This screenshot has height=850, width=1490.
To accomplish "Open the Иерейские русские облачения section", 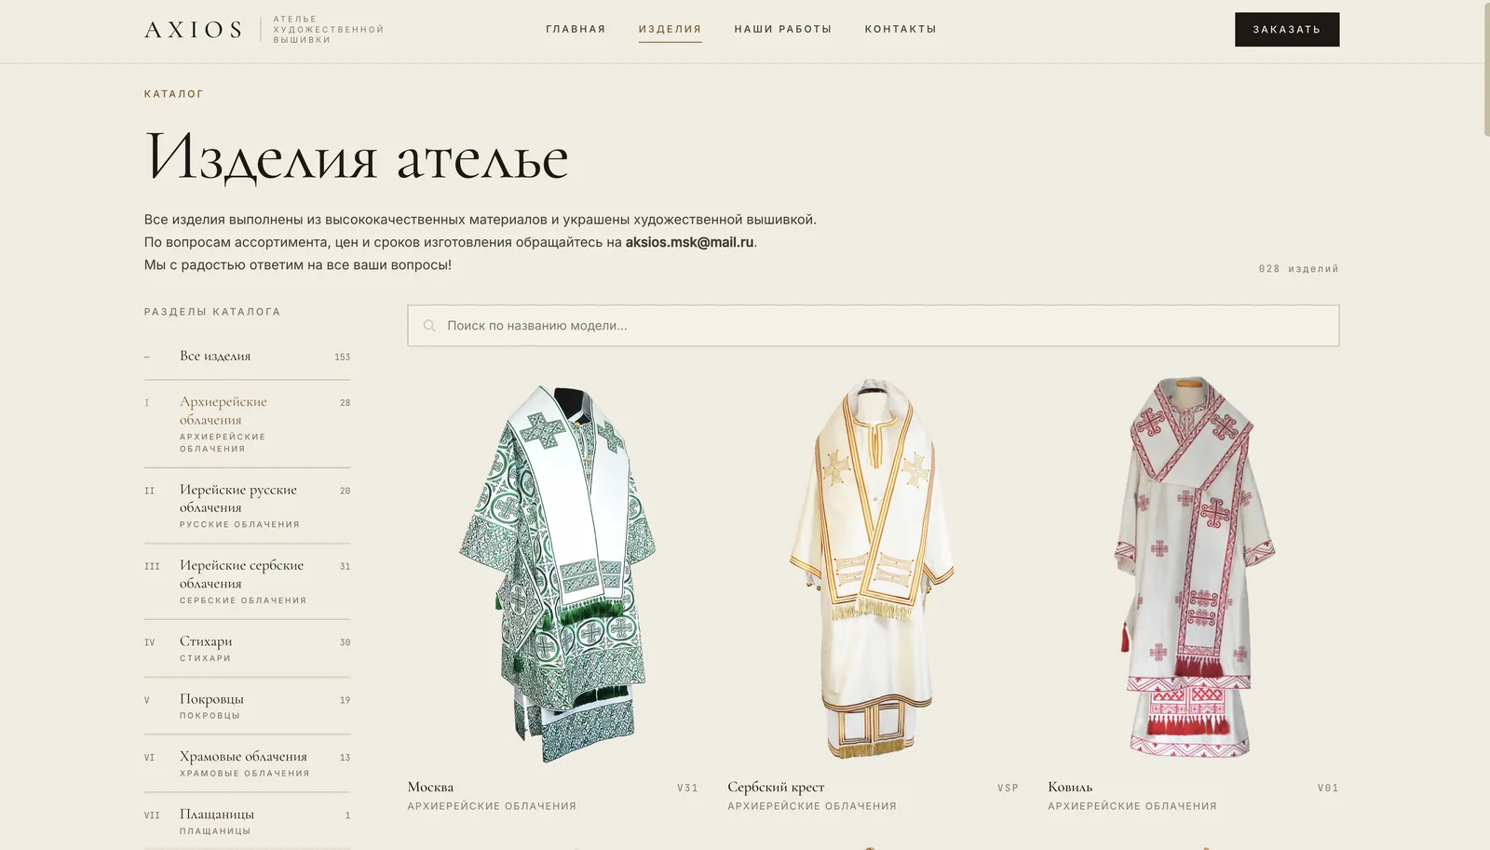I will coord(247,506).
